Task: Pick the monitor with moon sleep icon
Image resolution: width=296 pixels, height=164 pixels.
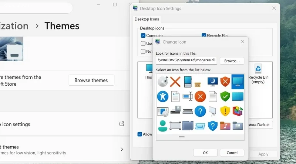Action: [212, 82]
